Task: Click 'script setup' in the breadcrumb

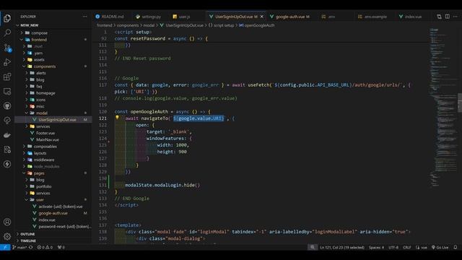Action: coord(223,25)
